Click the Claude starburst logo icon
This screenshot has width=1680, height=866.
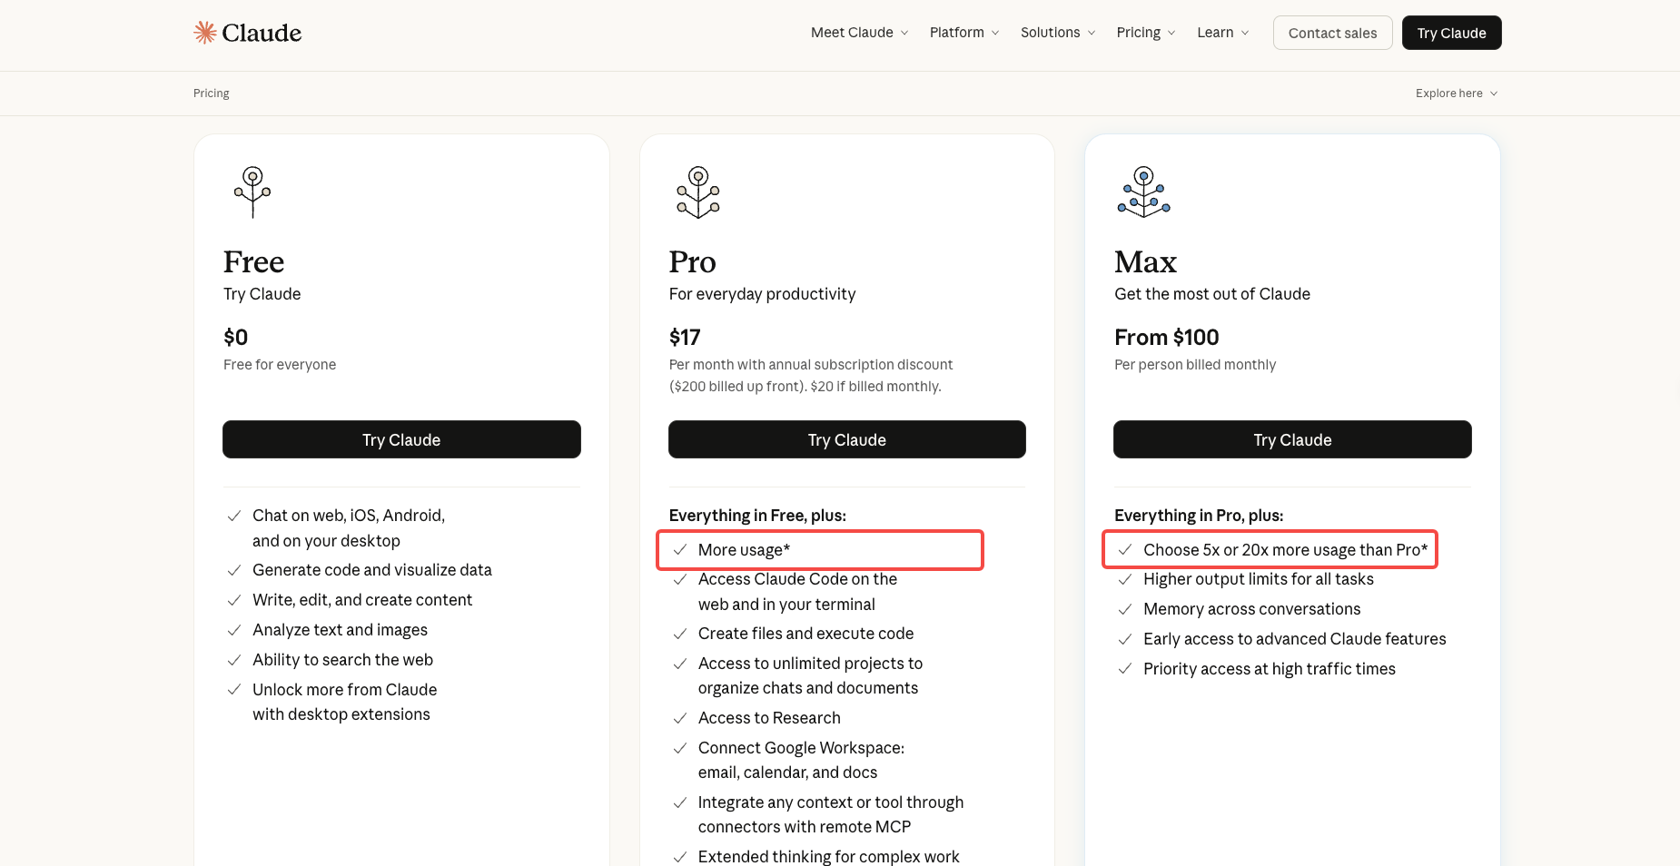[x=205, y=33]
